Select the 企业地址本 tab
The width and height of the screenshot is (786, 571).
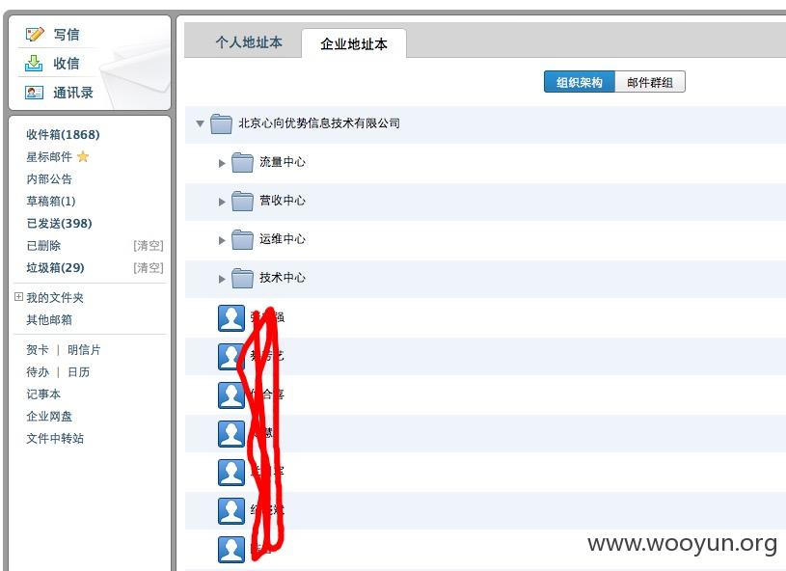coord(353,43)
